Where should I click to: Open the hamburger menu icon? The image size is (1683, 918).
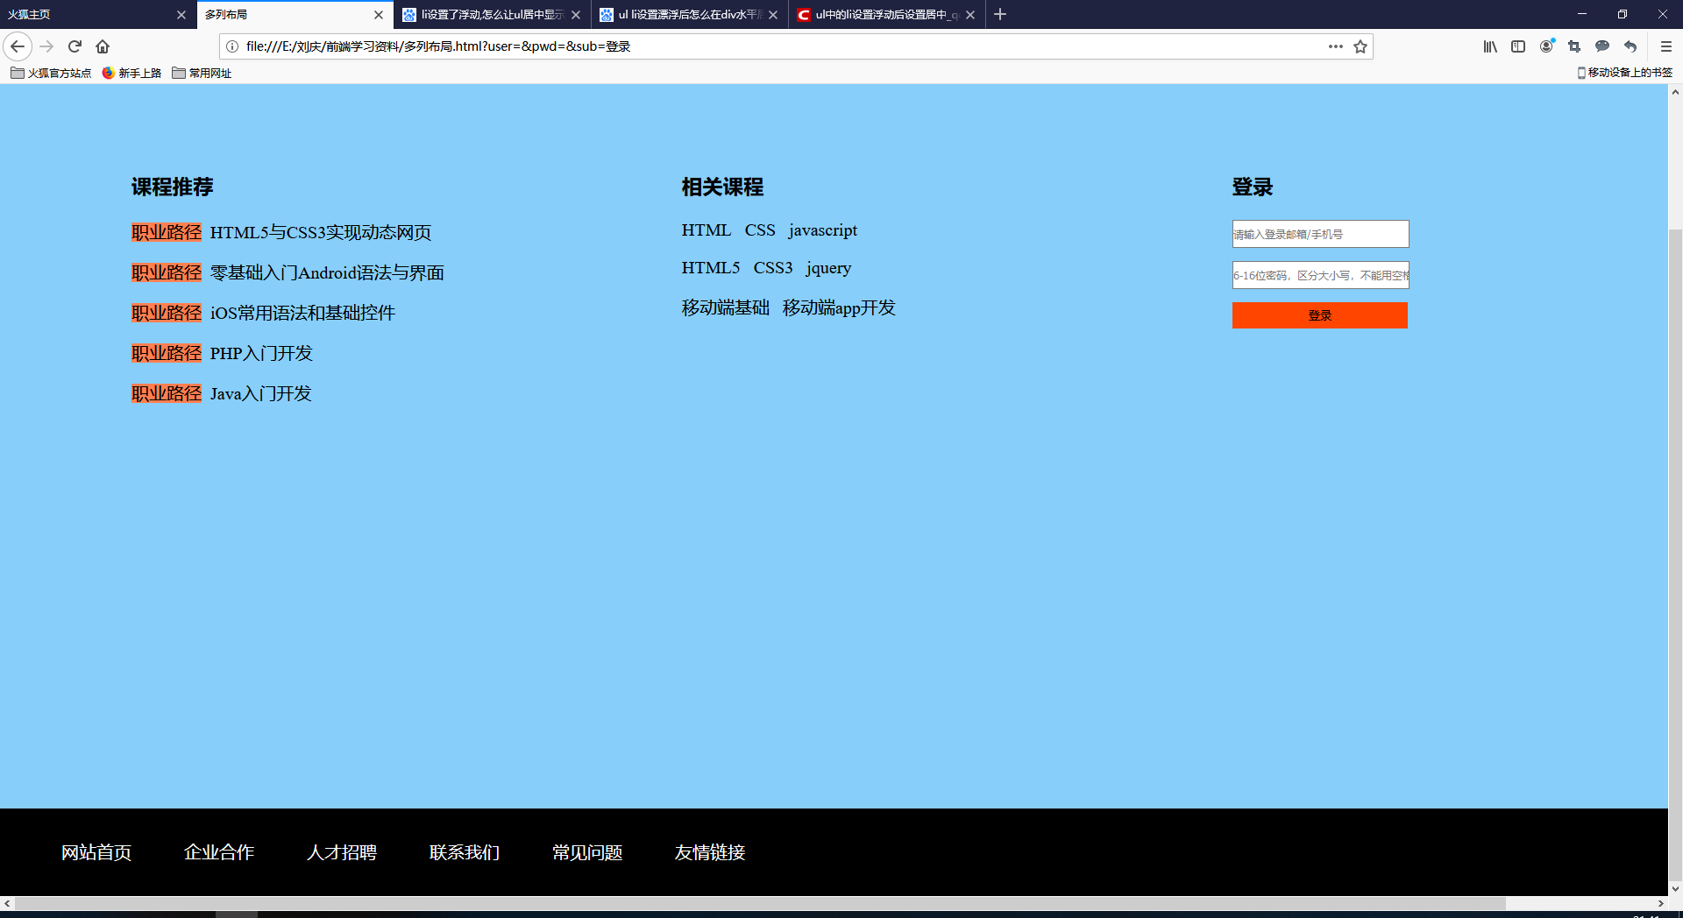(x=1665, y=46)
